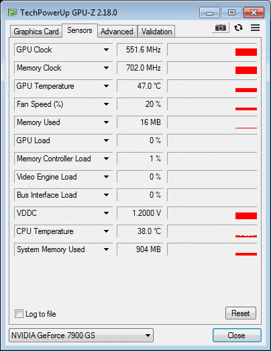Viewport: 271px width, 351px height.
Task: Open the CPU Temperature dropdown arrow
Action: 106,231
